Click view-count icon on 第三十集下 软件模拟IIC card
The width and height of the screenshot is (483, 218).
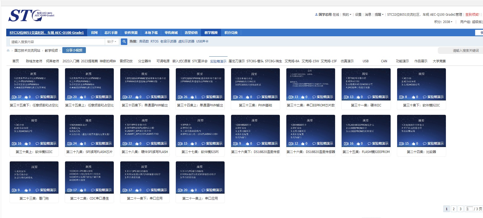click(402, 97)
